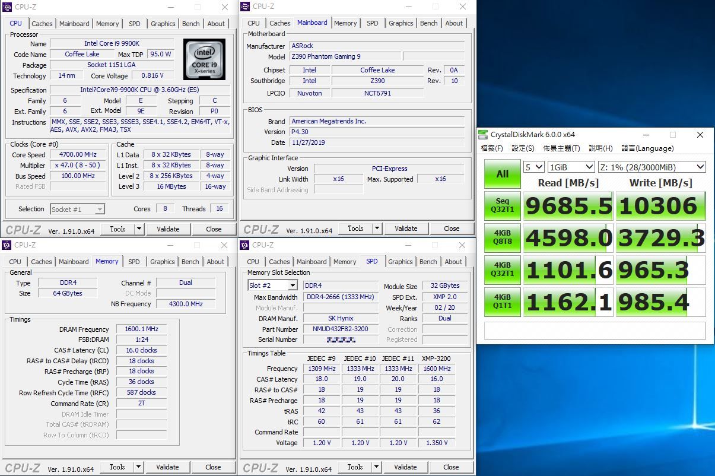This screenshot has height=476, width=715.
Task: Click the DRAM manufacturer SK Hynix field
Action: pyautogui.click(x=341, y=318)
